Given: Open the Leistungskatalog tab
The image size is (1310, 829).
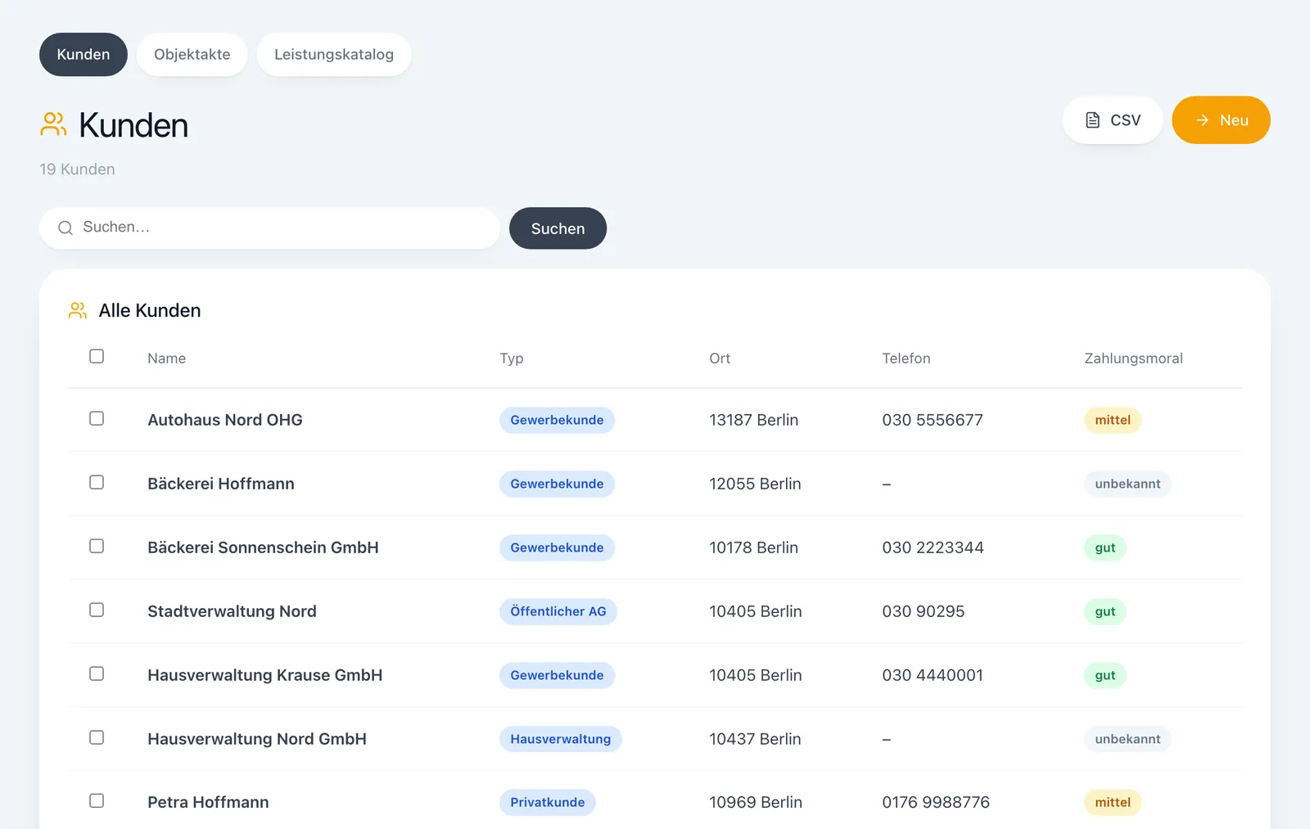Looking at the screenshot, I should (x=334, y=55).
